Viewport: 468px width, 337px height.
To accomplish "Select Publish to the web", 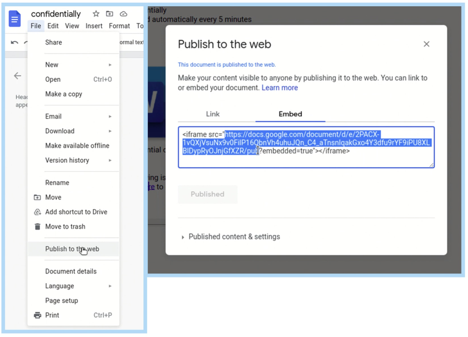I will click(x=74, y=249).
